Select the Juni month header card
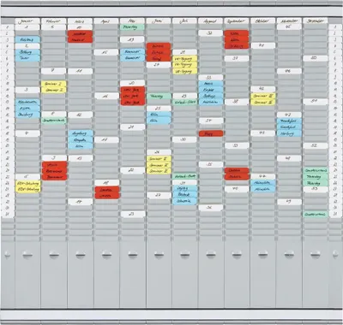Screen dimensions: 343x325 (x=159, y=21)
